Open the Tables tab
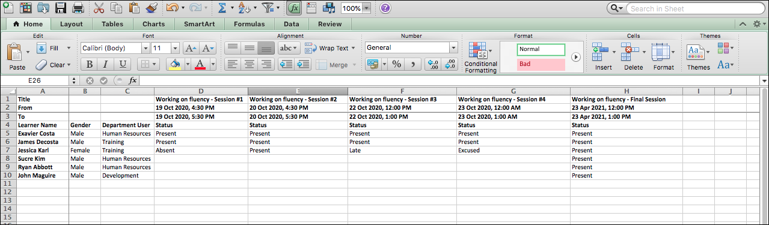Screen dimensions: 769x225 pos(112,25)
